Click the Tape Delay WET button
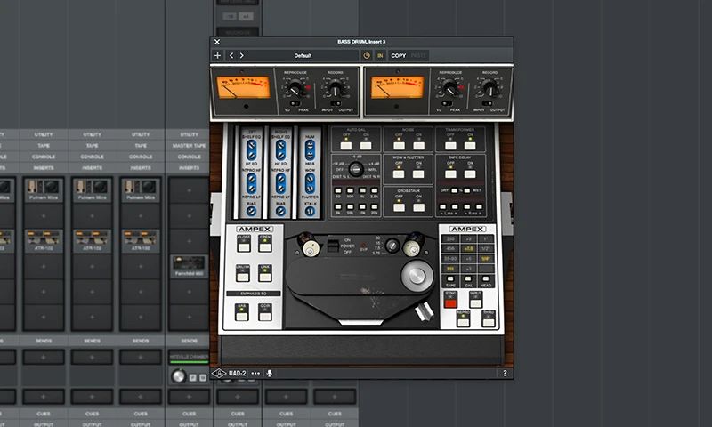The width and height of the screenshot is (712, 427). click(467, 190)
